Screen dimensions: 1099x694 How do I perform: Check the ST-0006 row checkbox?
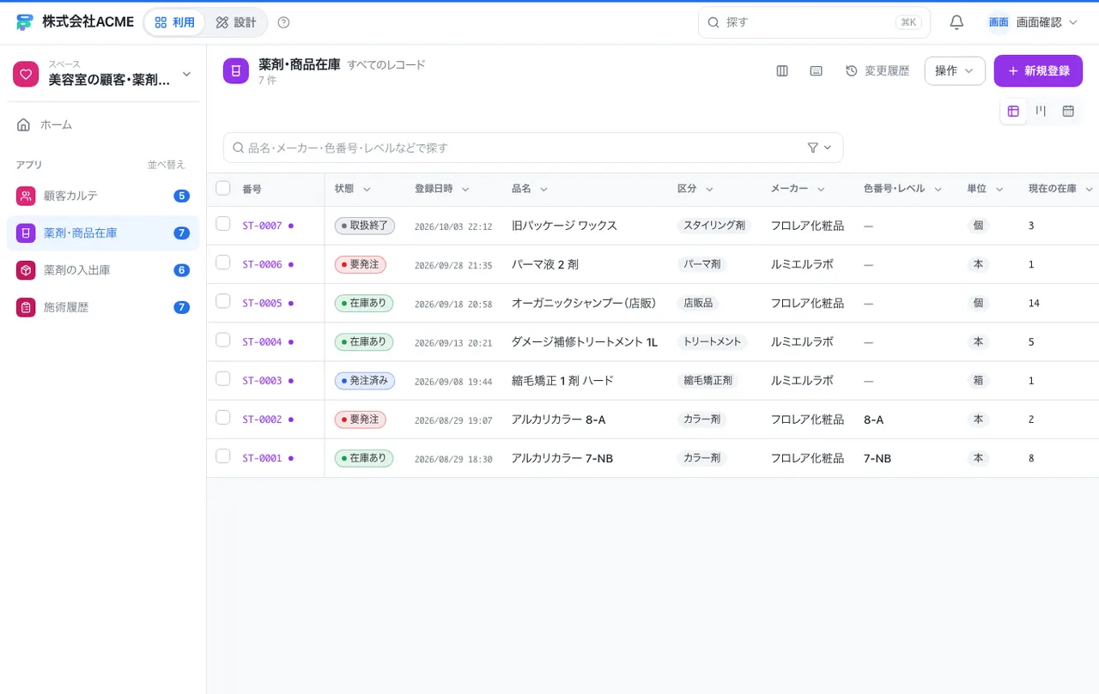click(x=223, y=263)
